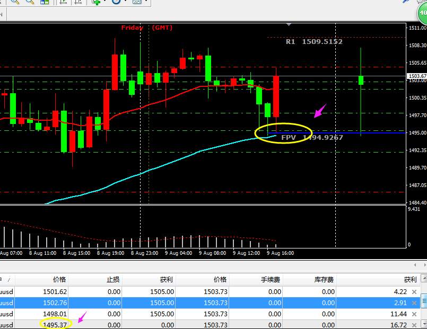Click the 8 Aug 15:00 time axis label
The width and height of the screenshot is (427, 329).
coord(76,253)
